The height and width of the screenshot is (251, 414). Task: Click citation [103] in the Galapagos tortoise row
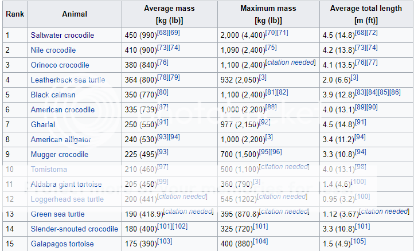(x=164, y=242)
